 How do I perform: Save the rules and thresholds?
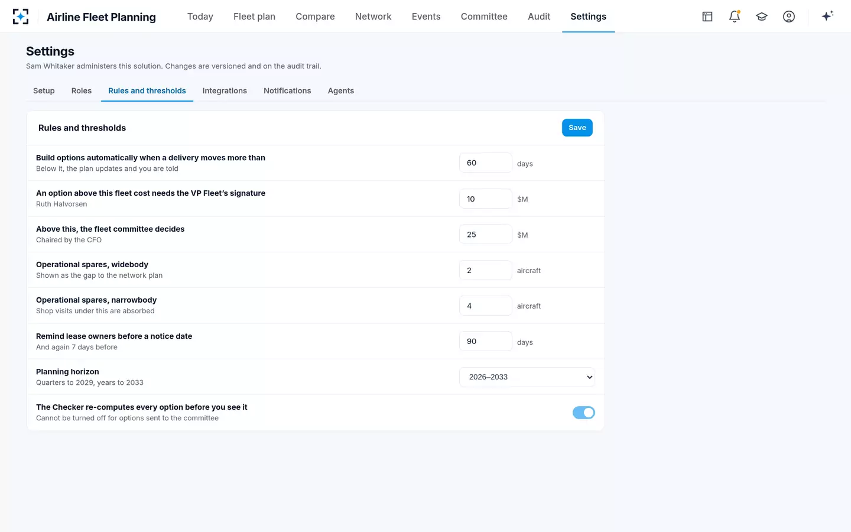pyautogui.click(x=577, y=128)
